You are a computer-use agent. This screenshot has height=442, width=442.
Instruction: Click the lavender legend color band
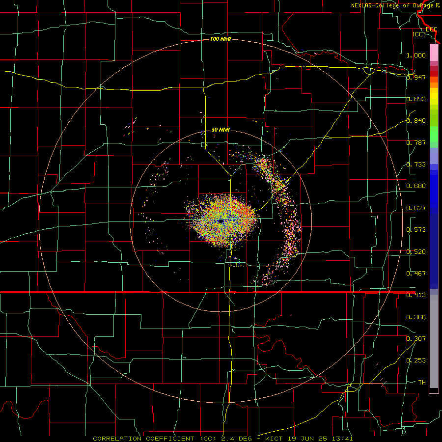(x=434, y=156)
